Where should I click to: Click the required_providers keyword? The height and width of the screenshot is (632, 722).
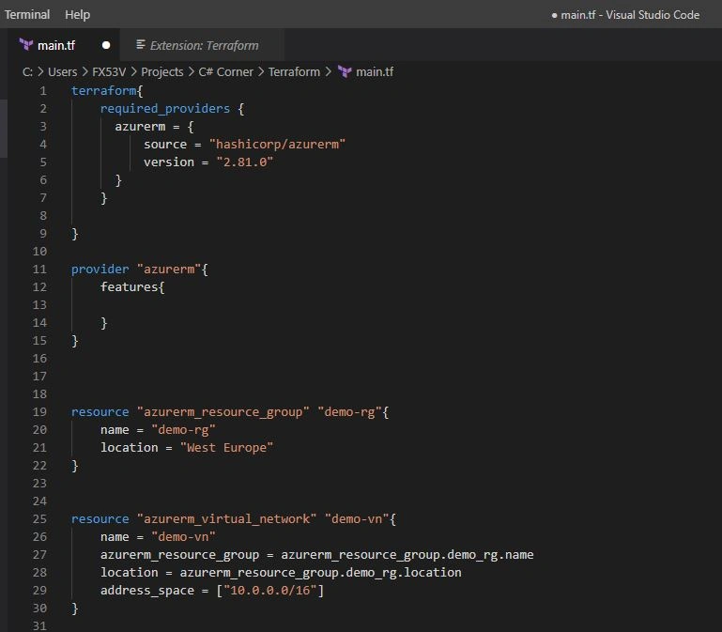(165, 109)
